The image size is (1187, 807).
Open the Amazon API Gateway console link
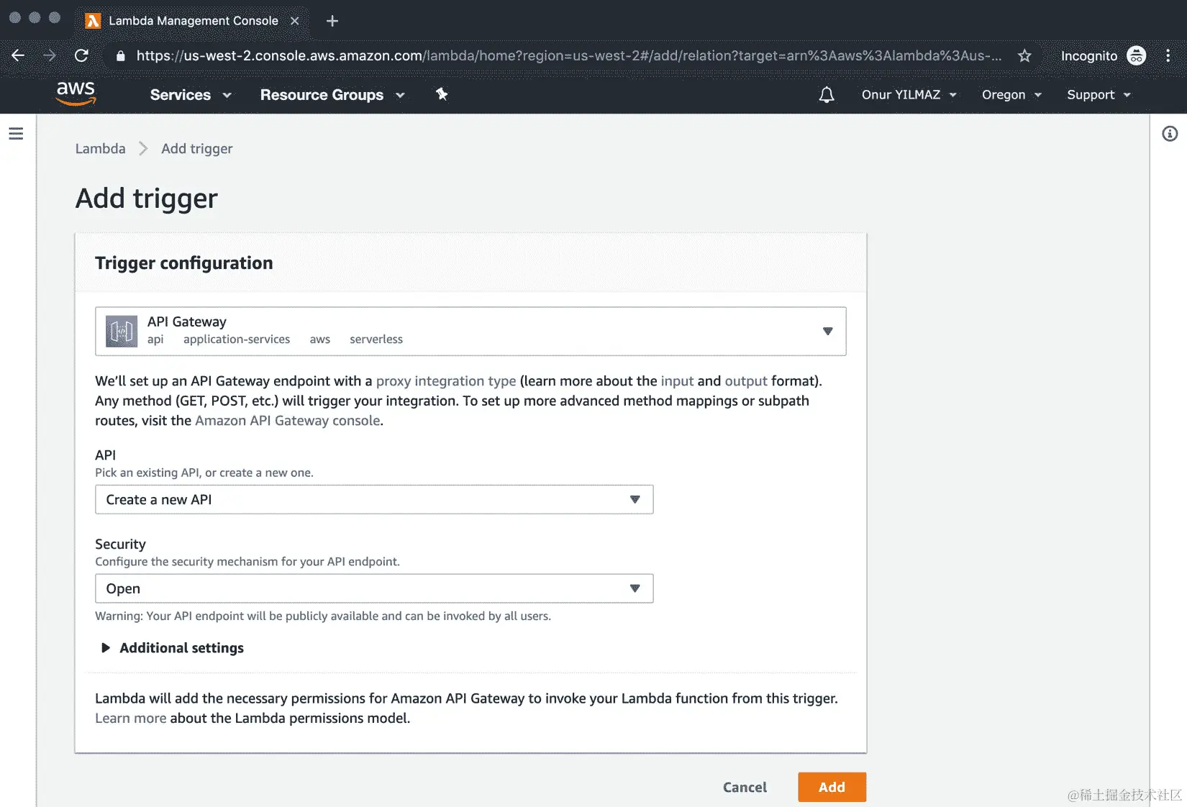[x=287, y=420]
